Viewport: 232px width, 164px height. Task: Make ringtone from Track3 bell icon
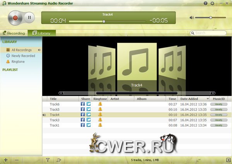coord(100,120)
